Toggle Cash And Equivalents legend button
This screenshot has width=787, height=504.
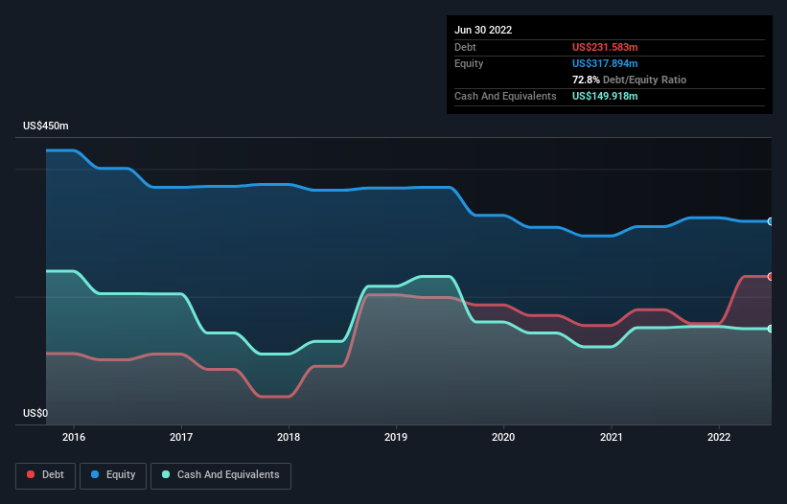tap(220, 475)
